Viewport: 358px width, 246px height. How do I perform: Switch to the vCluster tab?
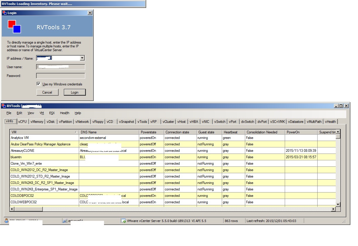coord(168,122)
